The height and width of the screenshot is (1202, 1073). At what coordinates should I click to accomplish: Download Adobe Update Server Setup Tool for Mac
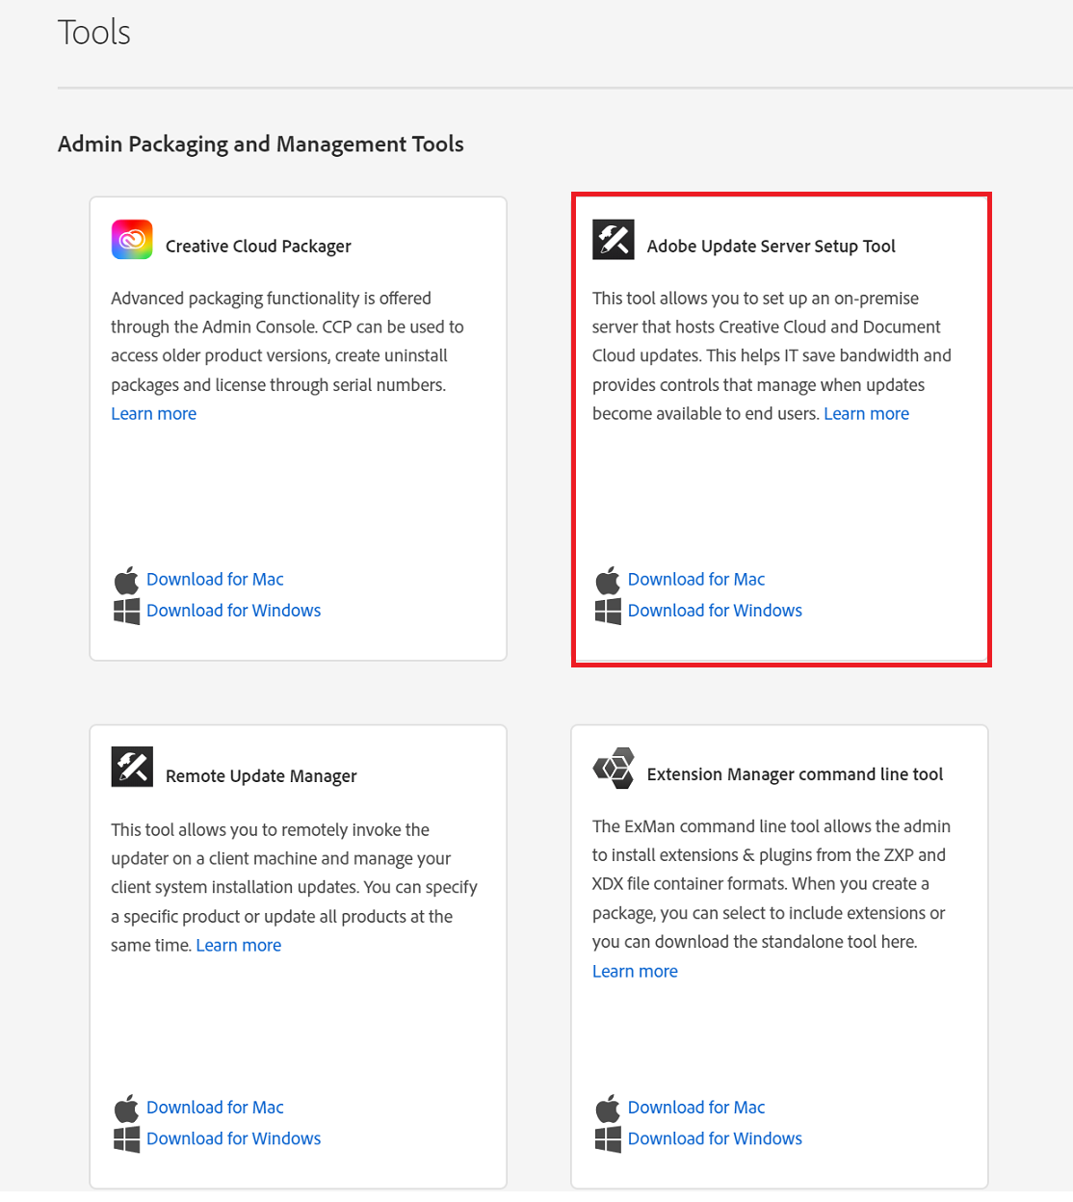[696, 579]
